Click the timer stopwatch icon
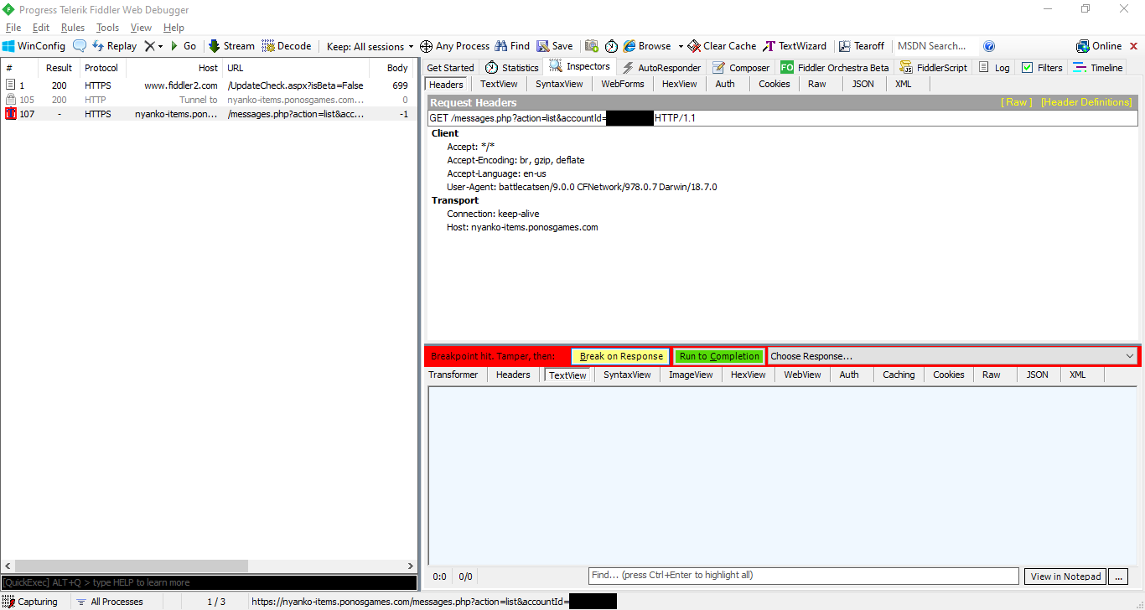Image resolution: width=1145 pixels, height=610 pixels. click(611, 46)
